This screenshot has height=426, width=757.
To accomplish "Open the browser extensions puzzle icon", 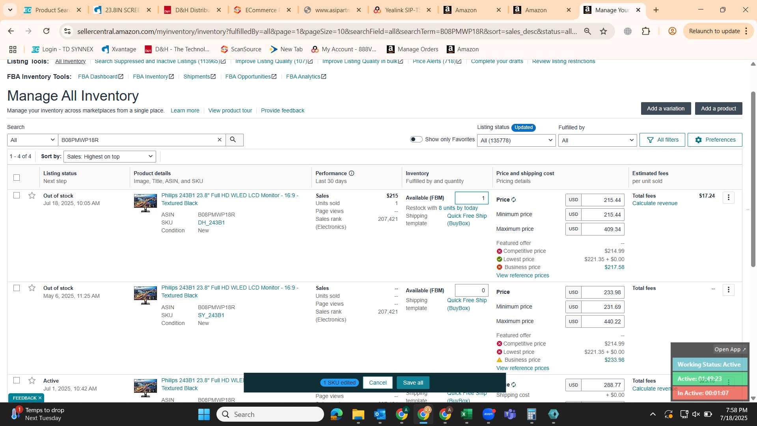I will pos(646,31).
